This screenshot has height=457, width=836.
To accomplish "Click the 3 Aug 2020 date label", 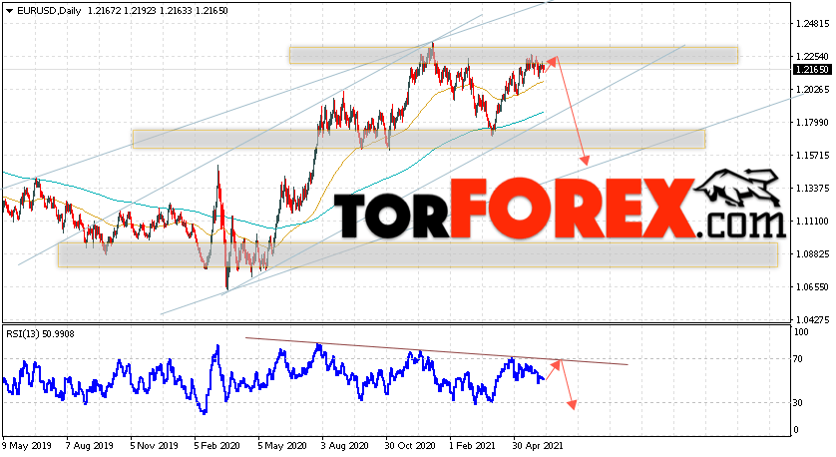I will pos(344,445).
